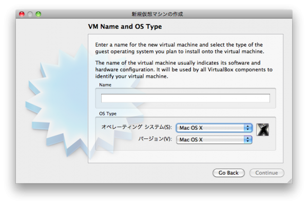The width and height of the screenshot is (308, 205).
Task: Click the green zoom window button
Action: (38, 14)
